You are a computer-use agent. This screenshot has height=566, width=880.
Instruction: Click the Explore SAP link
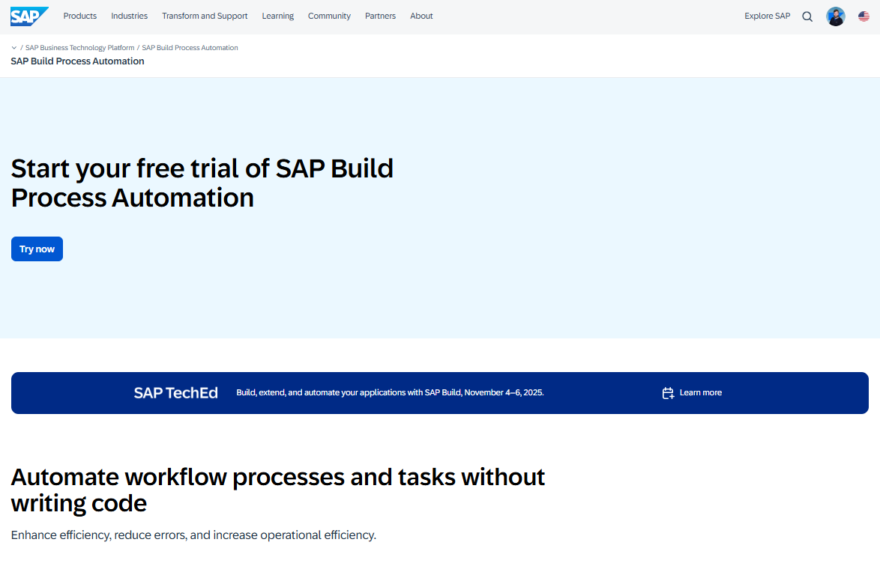point(767,16)
